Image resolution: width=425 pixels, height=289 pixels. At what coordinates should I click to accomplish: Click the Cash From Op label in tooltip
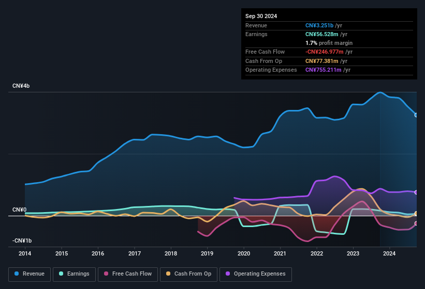pyautogui.click(x=263, y=61)
